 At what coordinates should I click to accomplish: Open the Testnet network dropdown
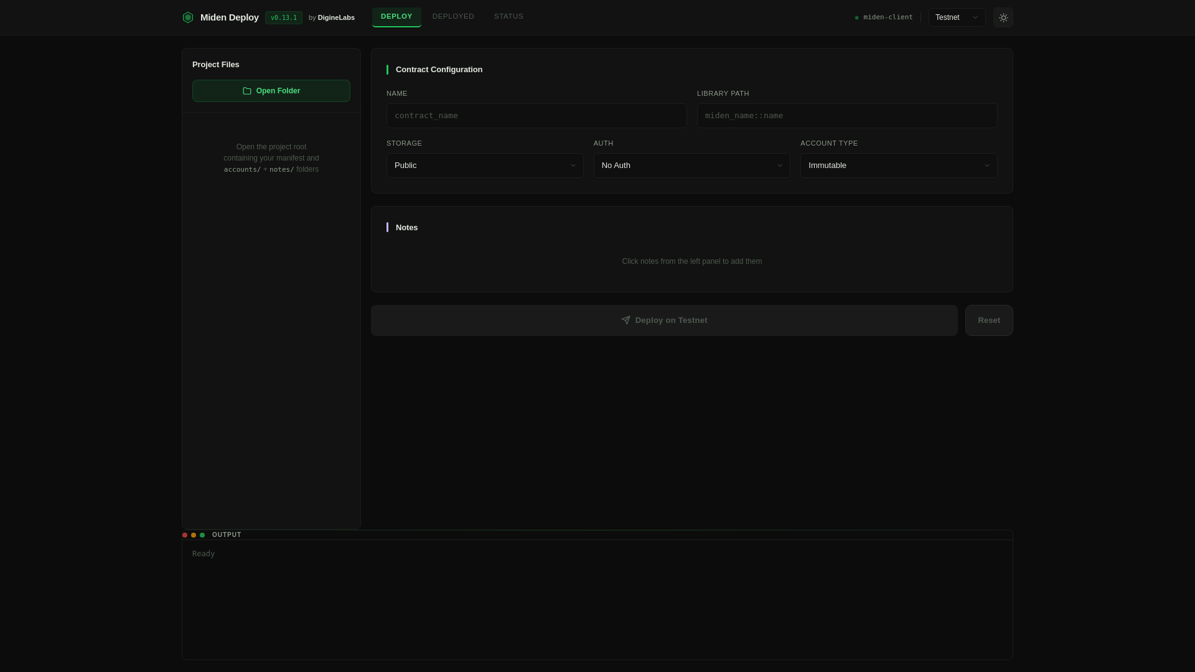[957, 17]
